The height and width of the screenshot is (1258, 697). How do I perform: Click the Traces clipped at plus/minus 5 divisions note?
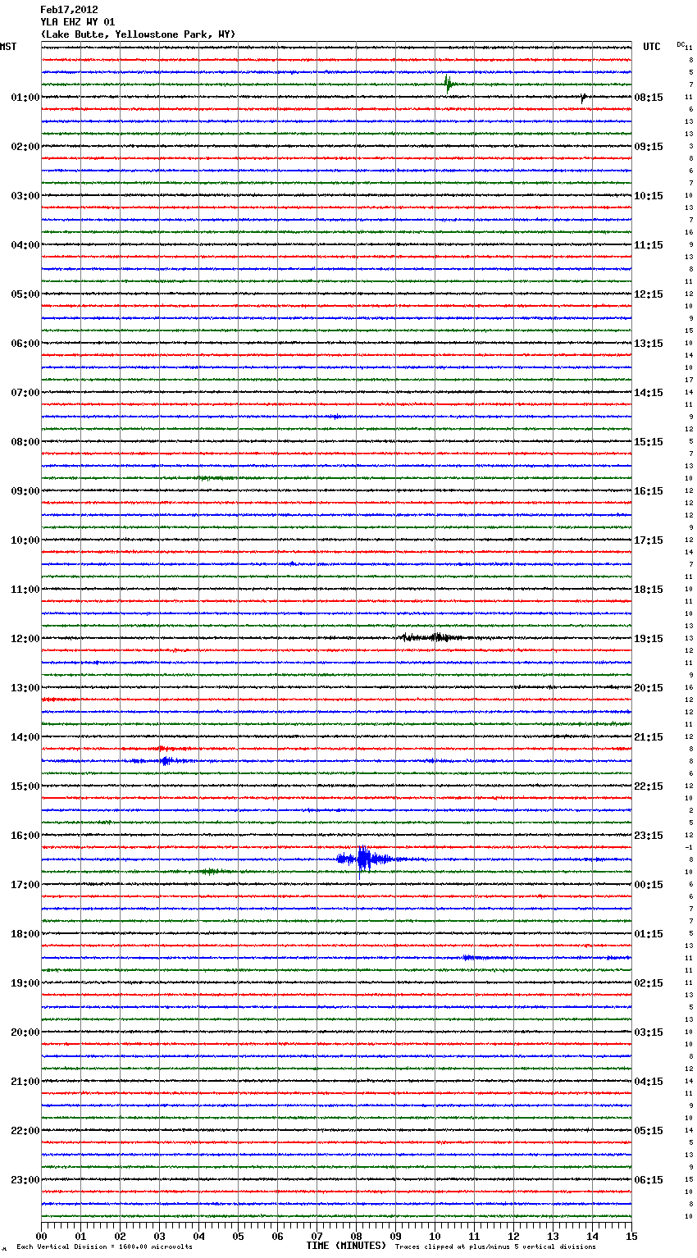(495, 1247)
